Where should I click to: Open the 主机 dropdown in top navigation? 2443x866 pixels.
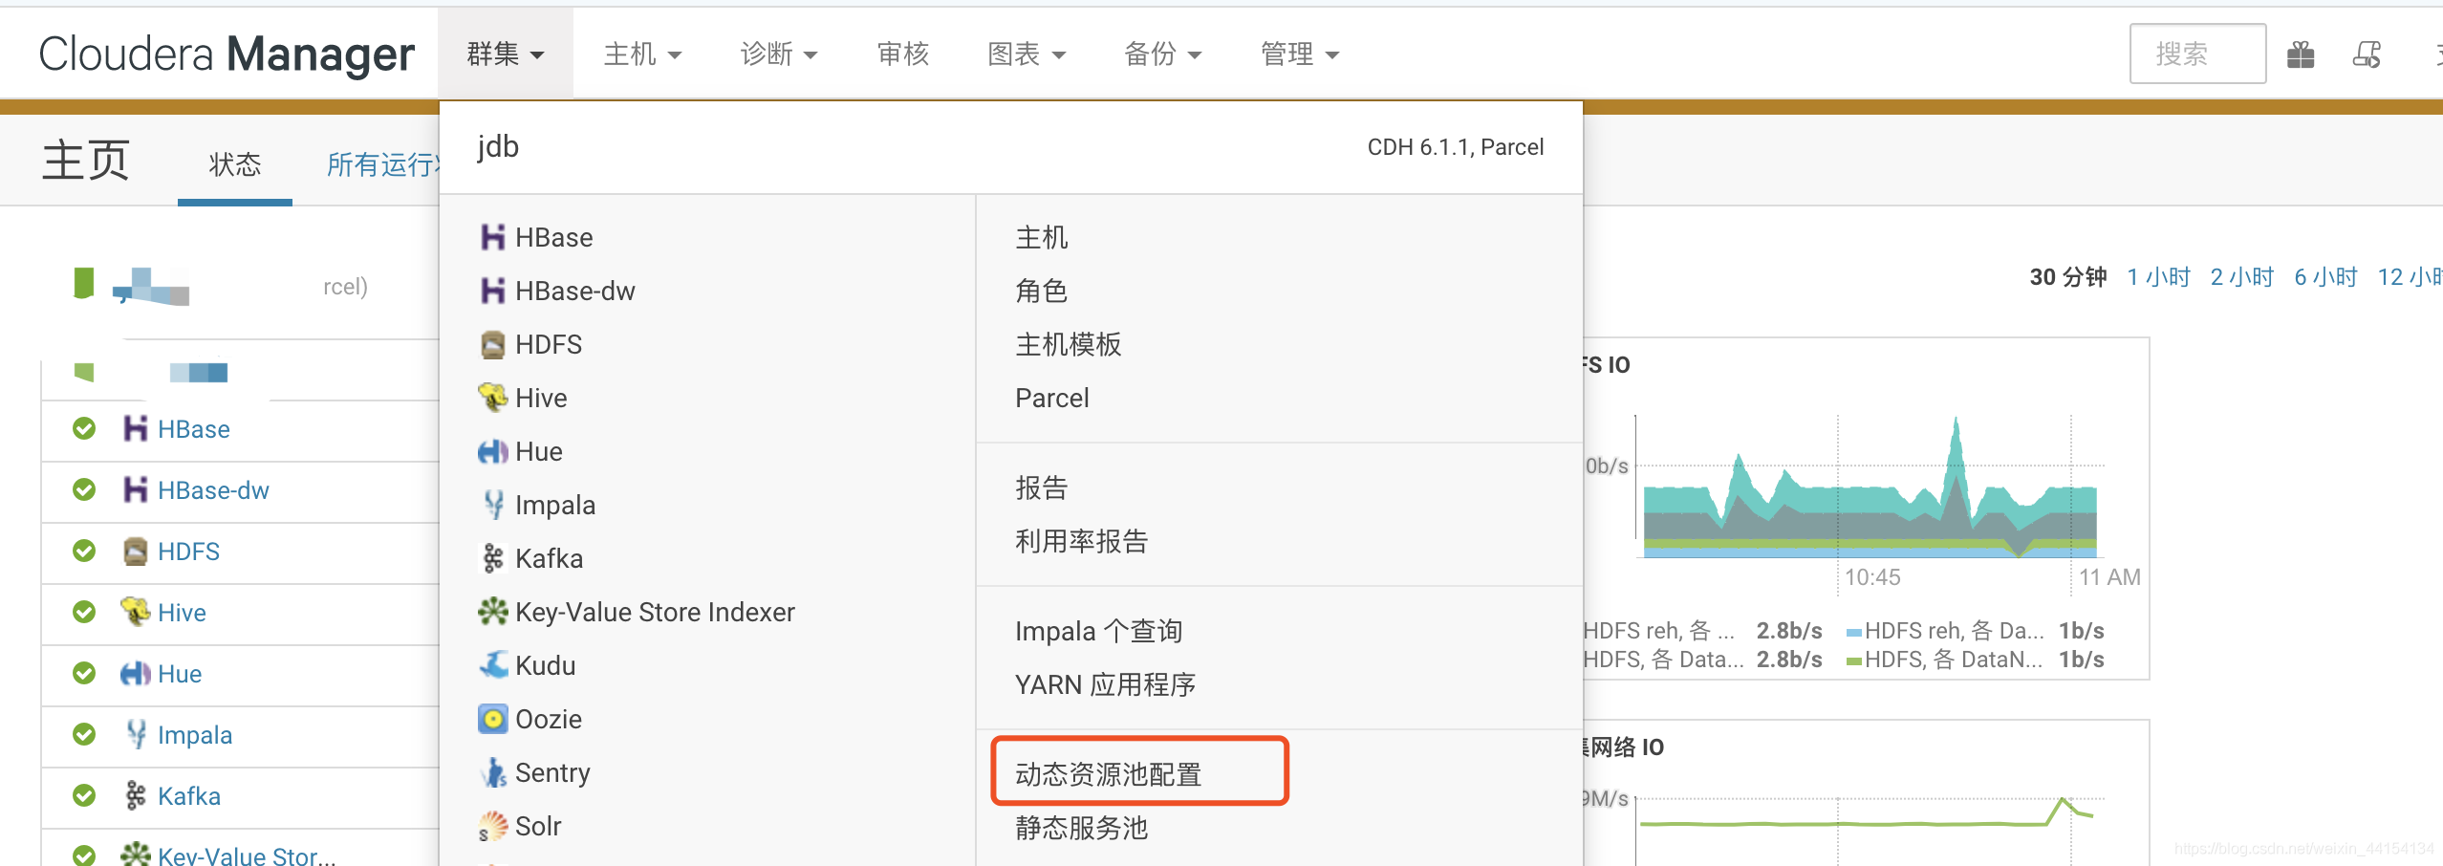[642, 54]
